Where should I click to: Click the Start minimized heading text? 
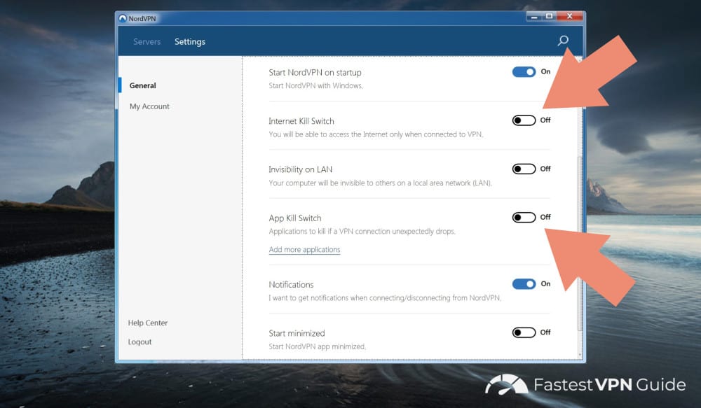[x=297, y=333]
